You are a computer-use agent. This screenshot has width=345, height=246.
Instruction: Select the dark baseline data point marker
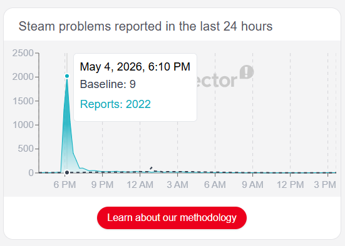coord(67,172)
